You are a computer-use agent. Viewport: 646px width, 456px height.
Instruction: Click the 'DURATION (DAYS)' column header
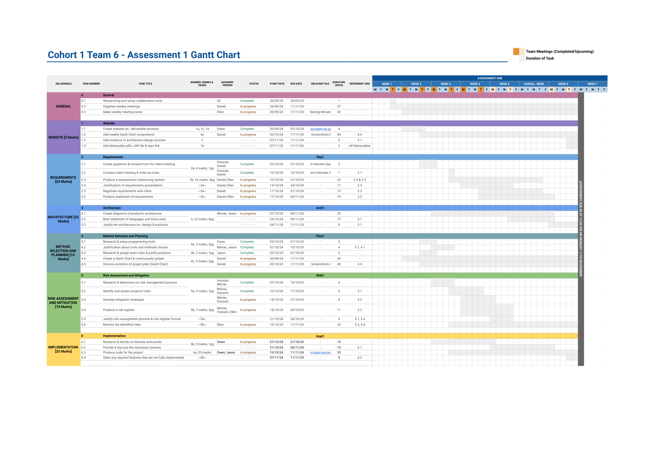339,84
